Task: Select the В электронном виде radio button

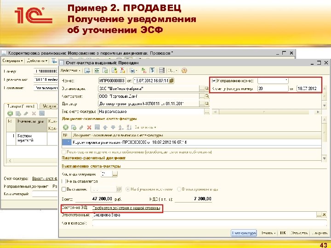Action: coord(179,189)
